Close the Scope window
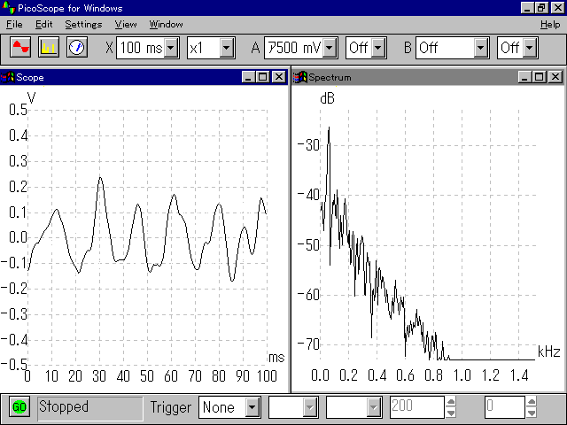567x425 pixels. click(x=278, y=77)
